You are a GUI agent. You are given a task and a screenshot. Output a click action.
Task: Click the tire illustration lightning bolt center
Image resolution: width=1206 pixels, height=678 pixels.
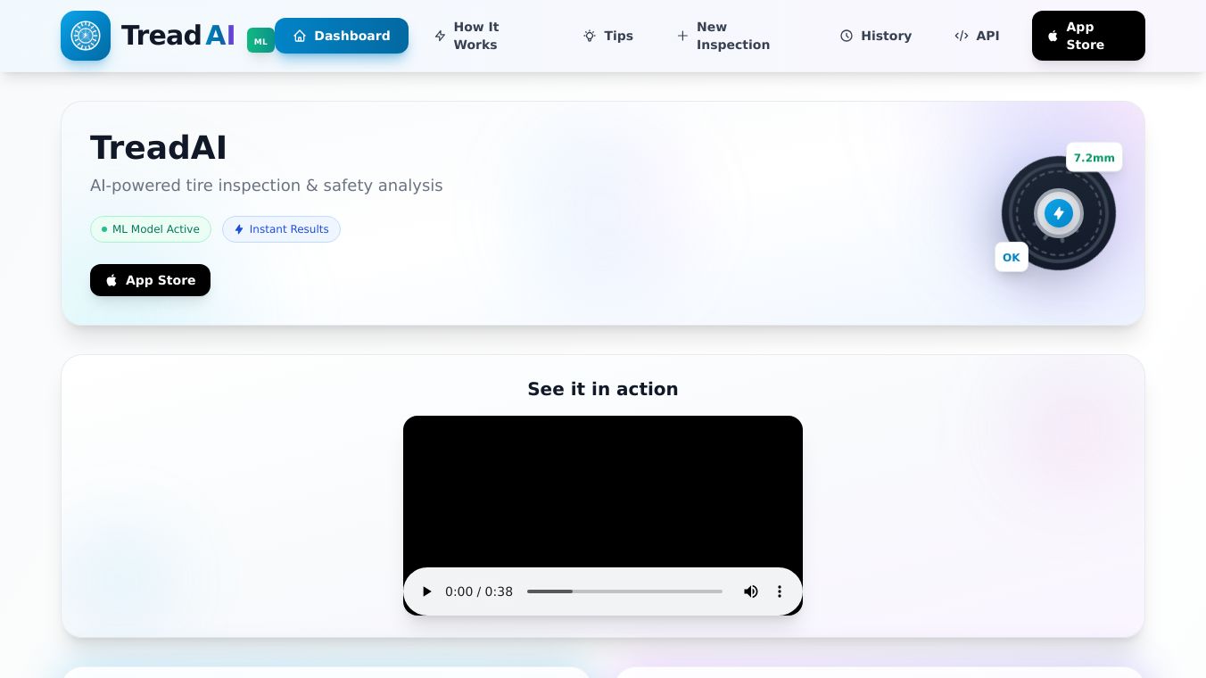[1059, 213]
